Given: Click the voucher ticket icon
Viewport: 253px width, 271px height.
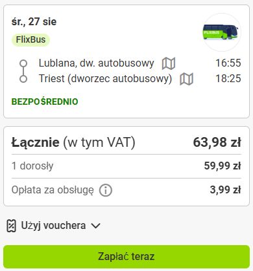Looking at the screenshot, I should (12, 226).
